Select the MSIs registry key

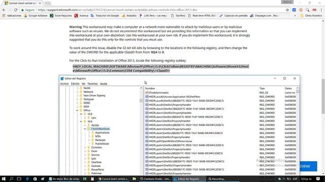[98, 136]
